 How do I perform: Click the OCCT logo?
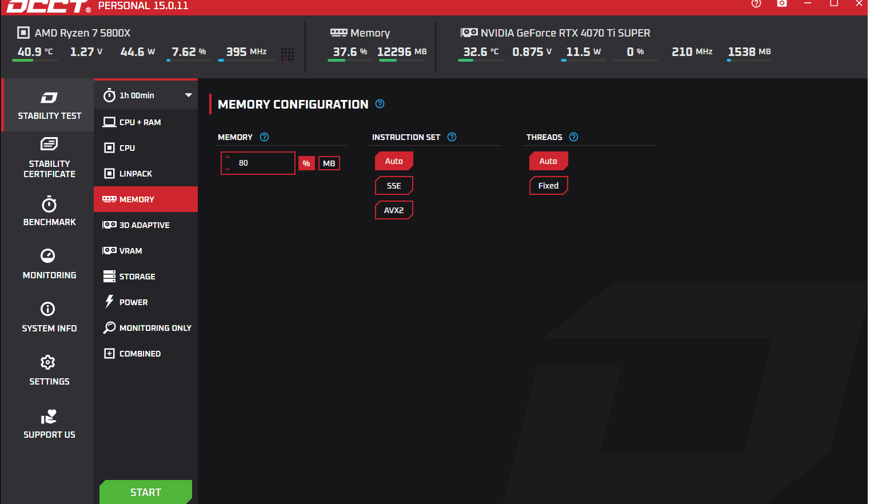[x=49, y=6]
